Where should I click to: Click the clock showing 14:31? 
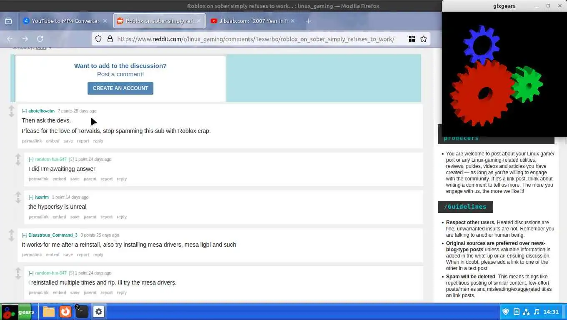coord(551,312)
